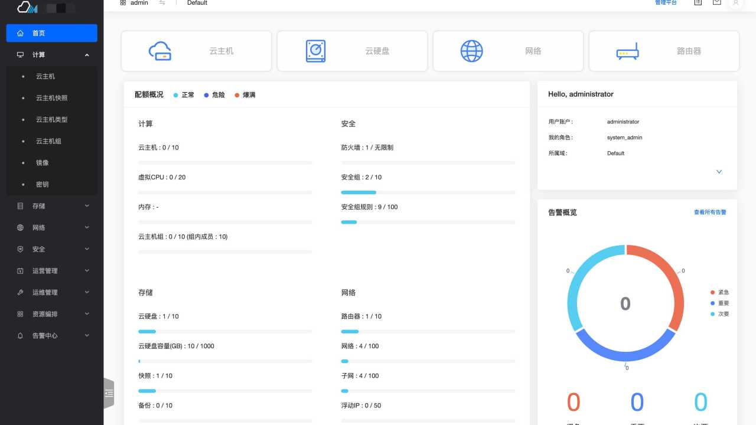Screen dimensions: 756x425
Task: Open 云主机快照 in the sidebar
Action: click(52, 98)
